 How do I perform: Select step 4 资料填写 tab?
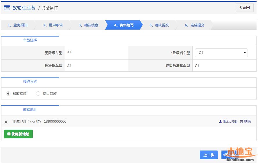click(x=124, y=25)
